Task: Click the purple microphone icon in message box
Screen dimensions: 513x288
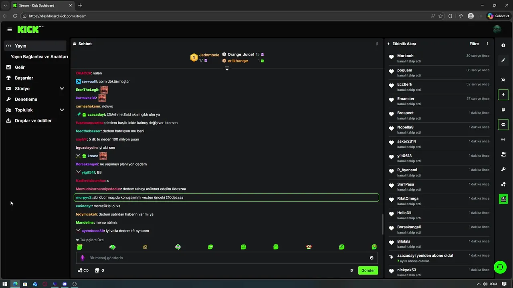Action: [x=83, y=258]
